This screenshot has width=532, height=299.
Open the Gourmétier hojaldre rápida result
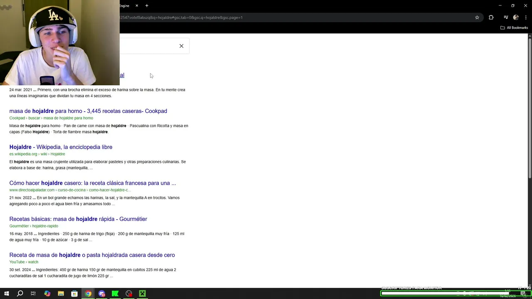coord(78,219)
